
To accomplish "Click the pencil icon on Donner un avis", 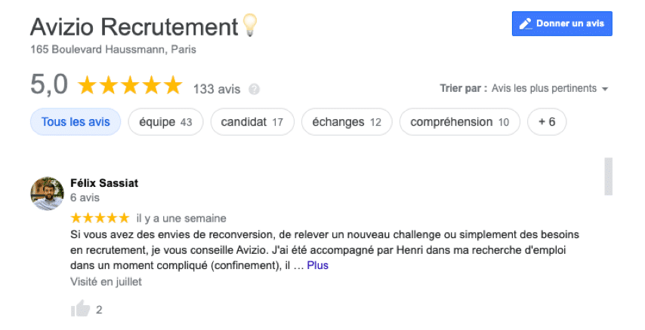I will (x=526, y=24).
